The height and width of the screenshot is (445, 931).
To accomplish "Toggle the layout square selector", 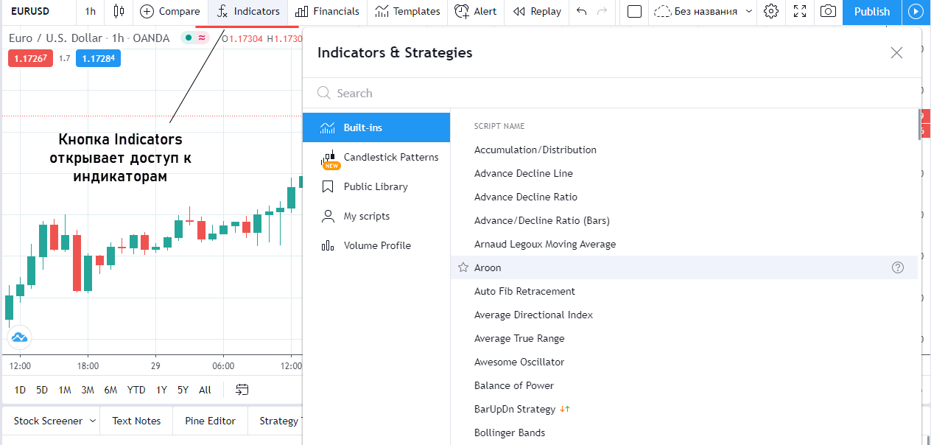I will tap(634, 11).
